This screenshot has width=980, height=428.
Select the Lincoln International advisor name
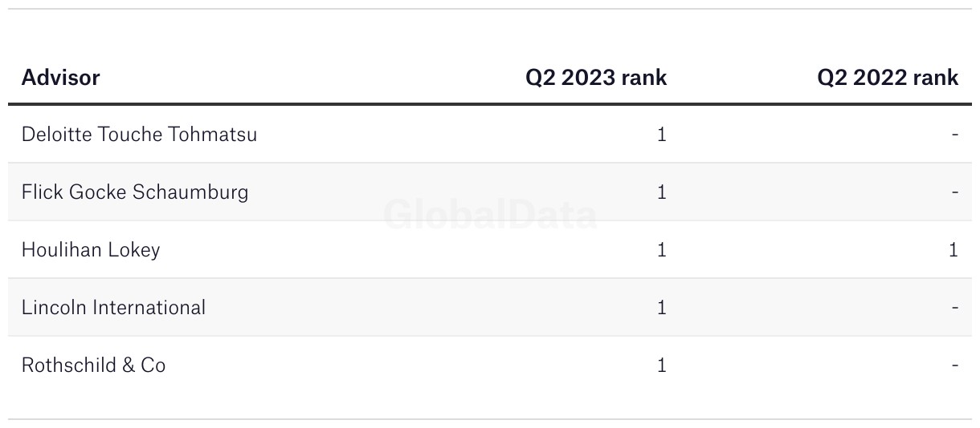click(113, 308)
